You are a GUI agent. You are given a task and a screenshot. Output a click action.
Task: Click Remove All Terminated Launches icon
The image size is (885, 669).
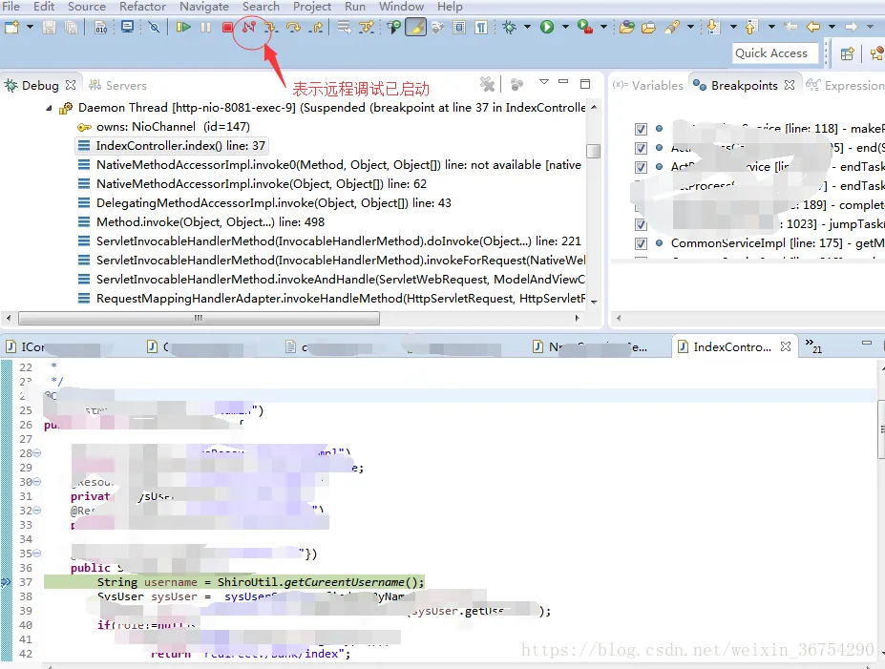click(487, 85)
